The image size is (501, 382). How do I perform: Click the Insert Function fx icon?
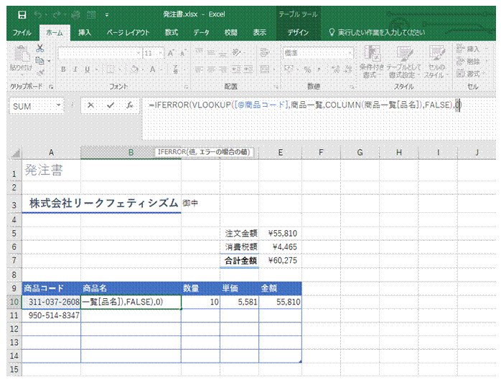(129, 105)
